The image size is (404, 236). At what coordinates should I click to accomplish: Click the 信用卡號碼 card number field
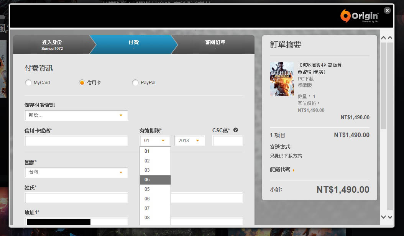point(76,141)
